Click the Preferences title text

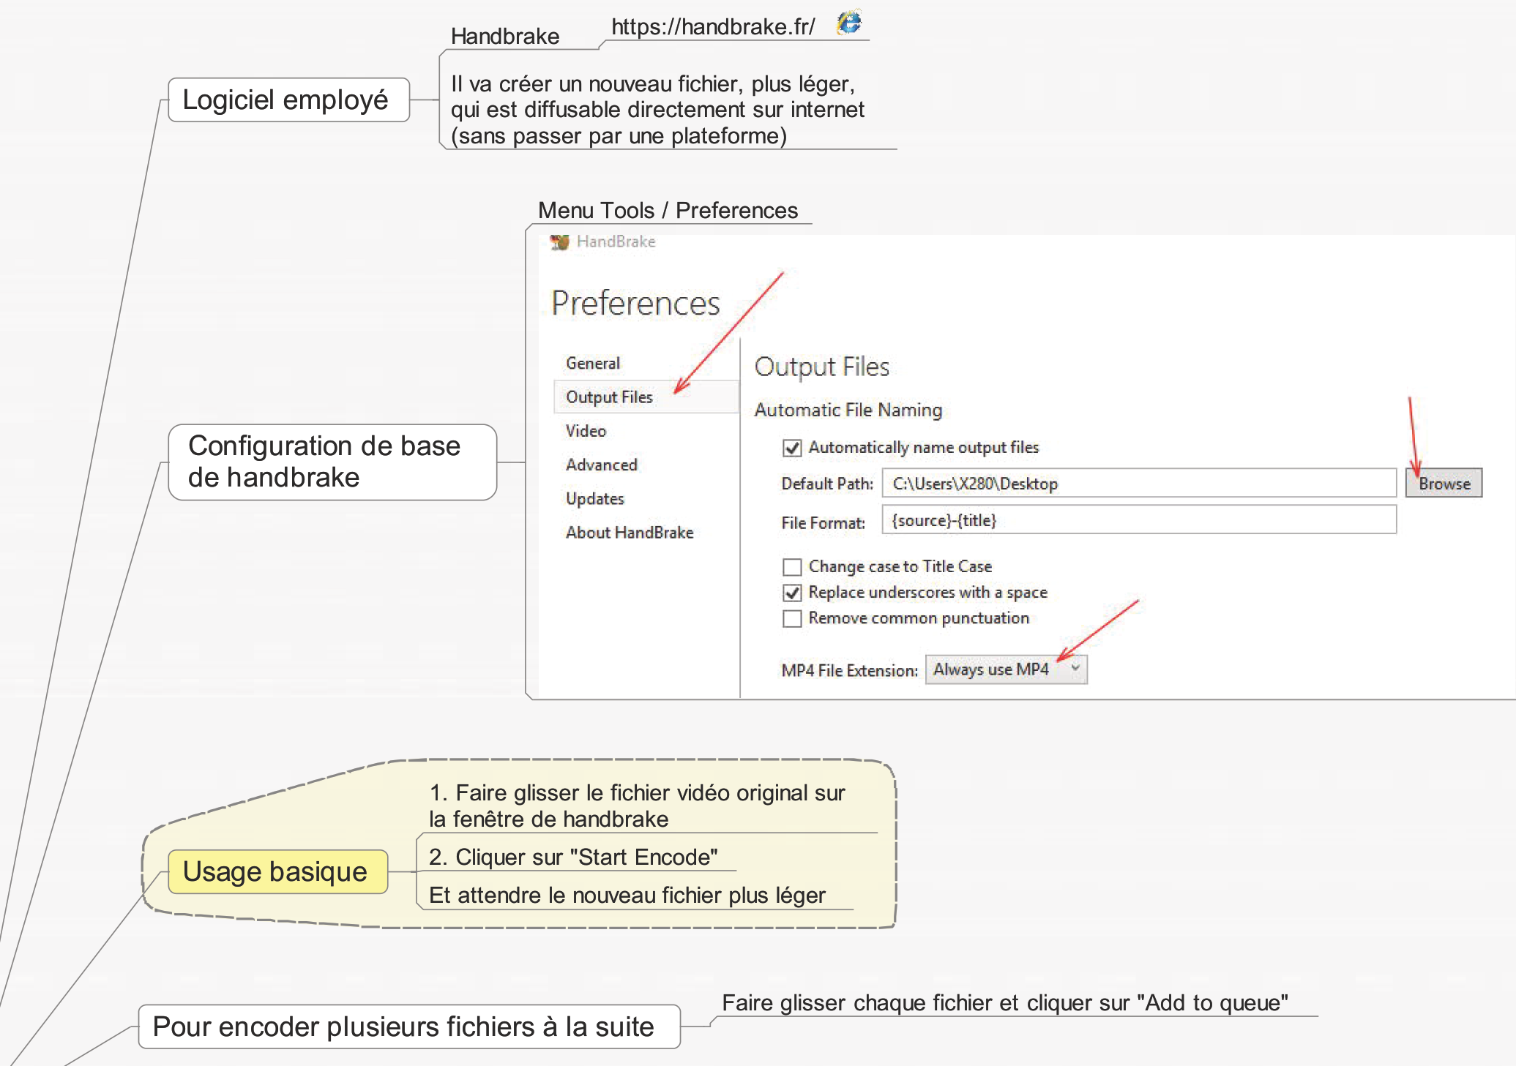pos(635,303)
